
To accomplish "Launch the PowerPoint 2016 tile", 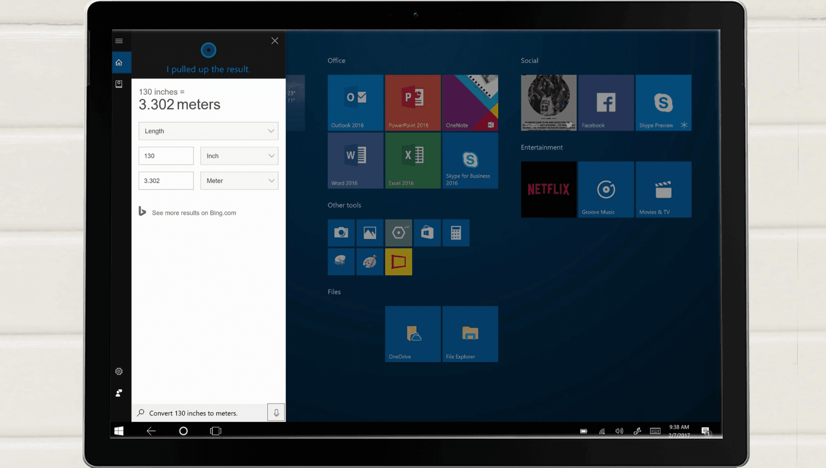I will pos(412,103).
